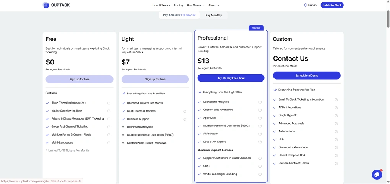390x184 pixels.
Task: Show info for Custom Web Overviews
Action: (260, 110)
